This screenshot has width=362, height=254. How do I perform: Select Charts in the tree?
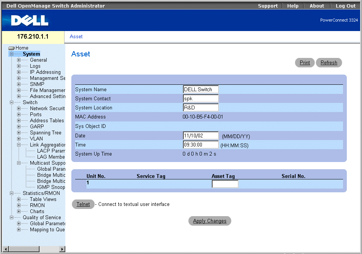click(37, 211)
